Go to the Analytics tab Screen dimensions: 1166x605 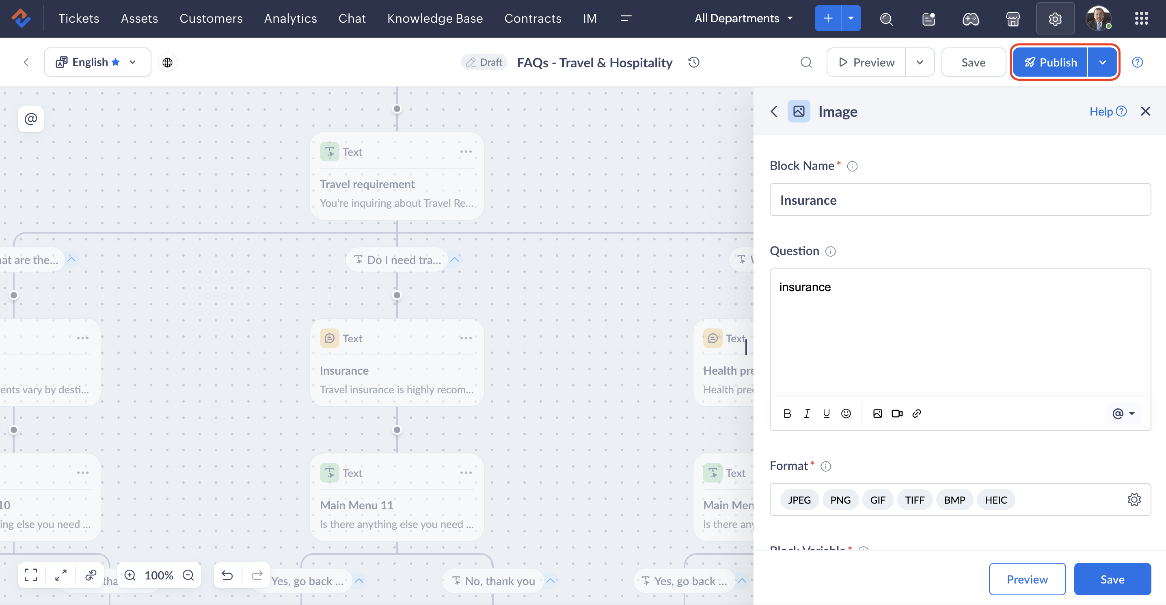[x=290, y=19]
